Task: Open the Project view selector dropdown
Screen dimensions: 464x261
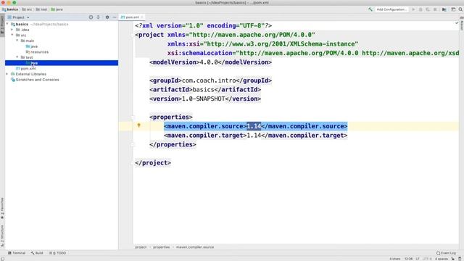Action: click(18, 17)
